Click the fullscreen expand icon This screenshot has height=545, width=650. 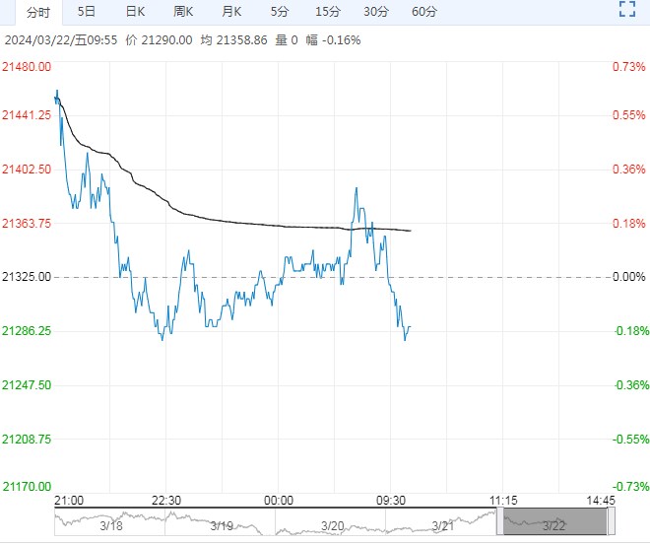[x=627, y=9]
